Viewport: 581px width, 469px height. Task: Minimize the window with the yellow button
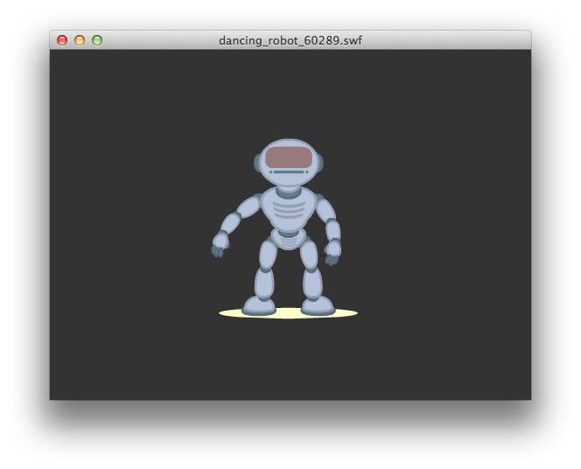coord(80,40)
